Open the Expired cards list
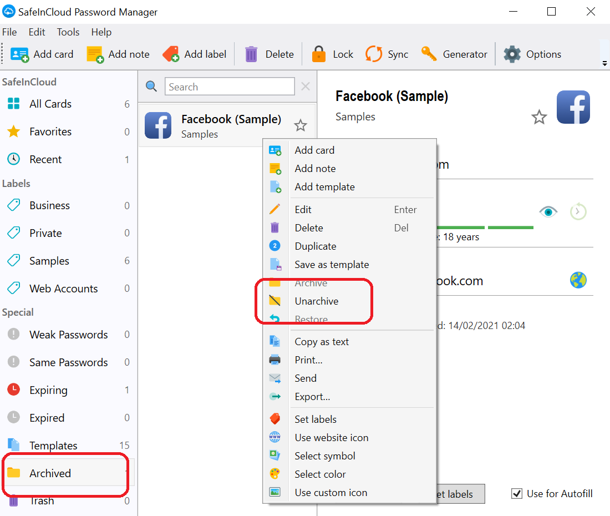Screen dimensions: 610x516 [68, 418]
